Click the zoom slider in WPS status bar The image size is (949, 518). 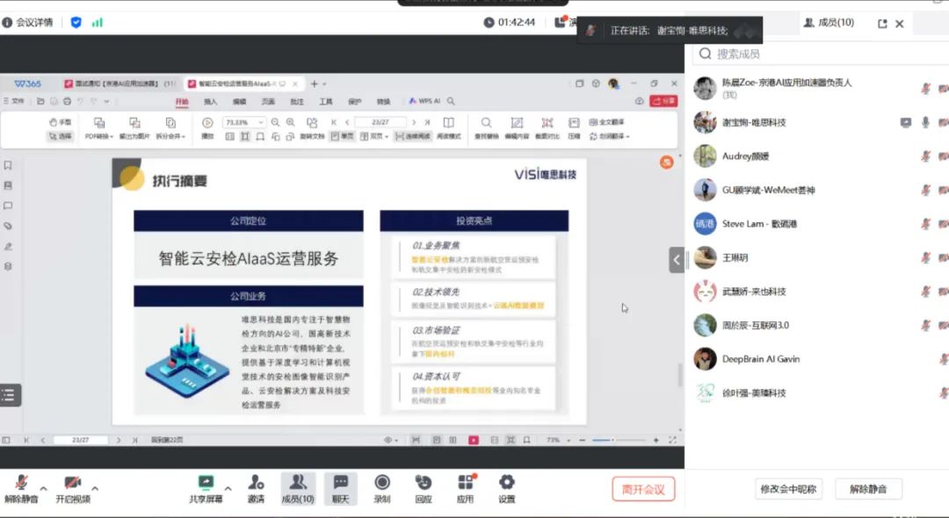click(x=619, y=440)
